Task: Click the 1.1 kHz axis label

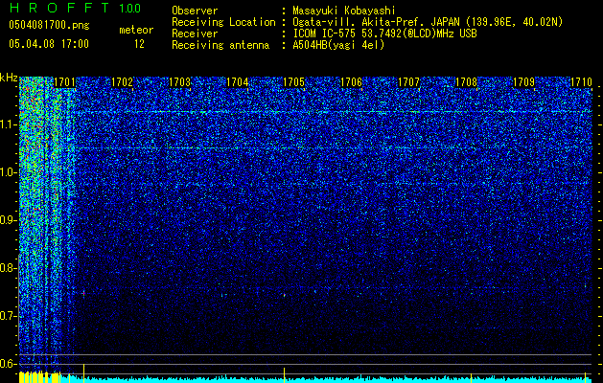Action: (x=8, y=124)
